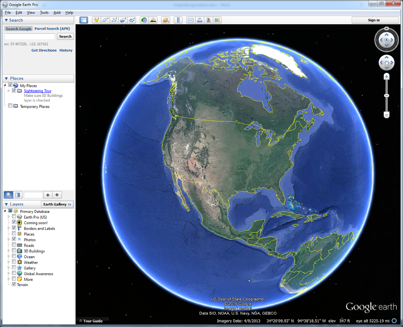This screenshot has height=327, width=403.
Task: Start the Record a Tour tool
Action: tap(132, 20)
